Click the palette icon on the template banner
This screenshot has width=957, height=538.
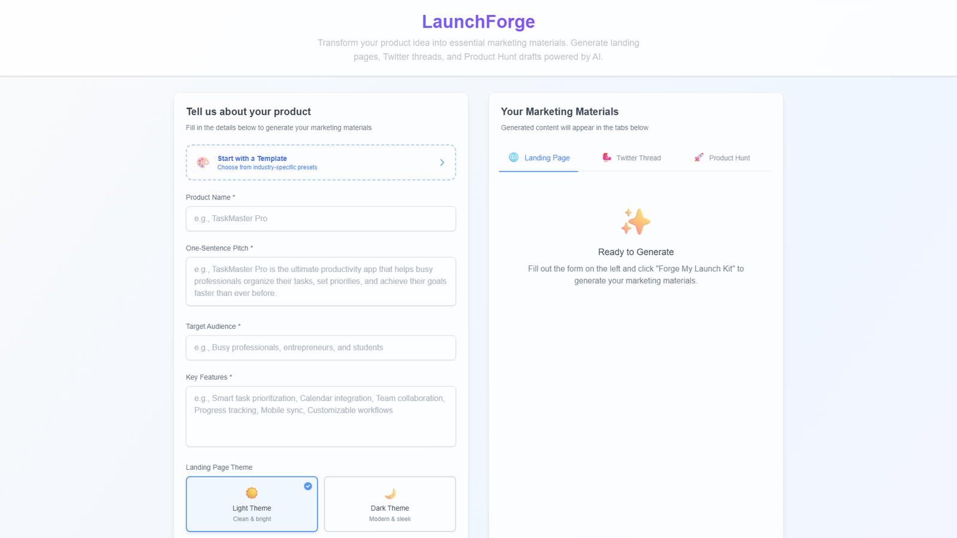click(x=203, y=162)
